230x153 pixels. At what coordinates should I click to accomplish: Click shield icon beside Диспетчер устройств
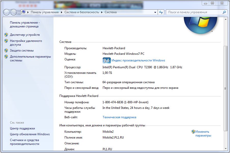pyautogui.click(x=6, y=35)
